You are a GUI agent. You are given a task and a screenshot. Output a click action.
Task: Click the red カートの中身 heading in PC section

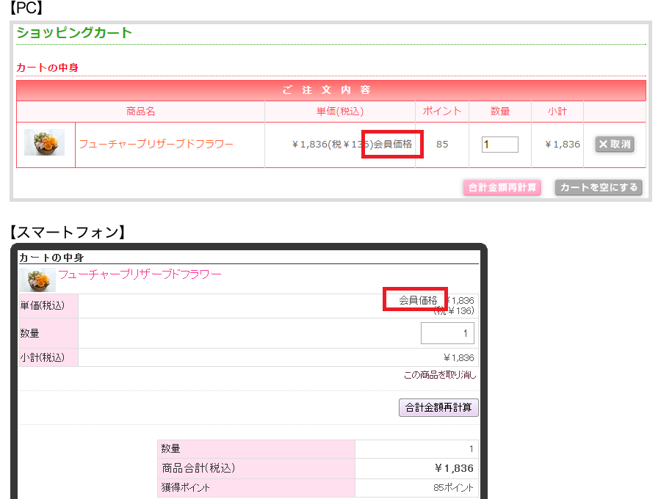[x=47, y=68]
